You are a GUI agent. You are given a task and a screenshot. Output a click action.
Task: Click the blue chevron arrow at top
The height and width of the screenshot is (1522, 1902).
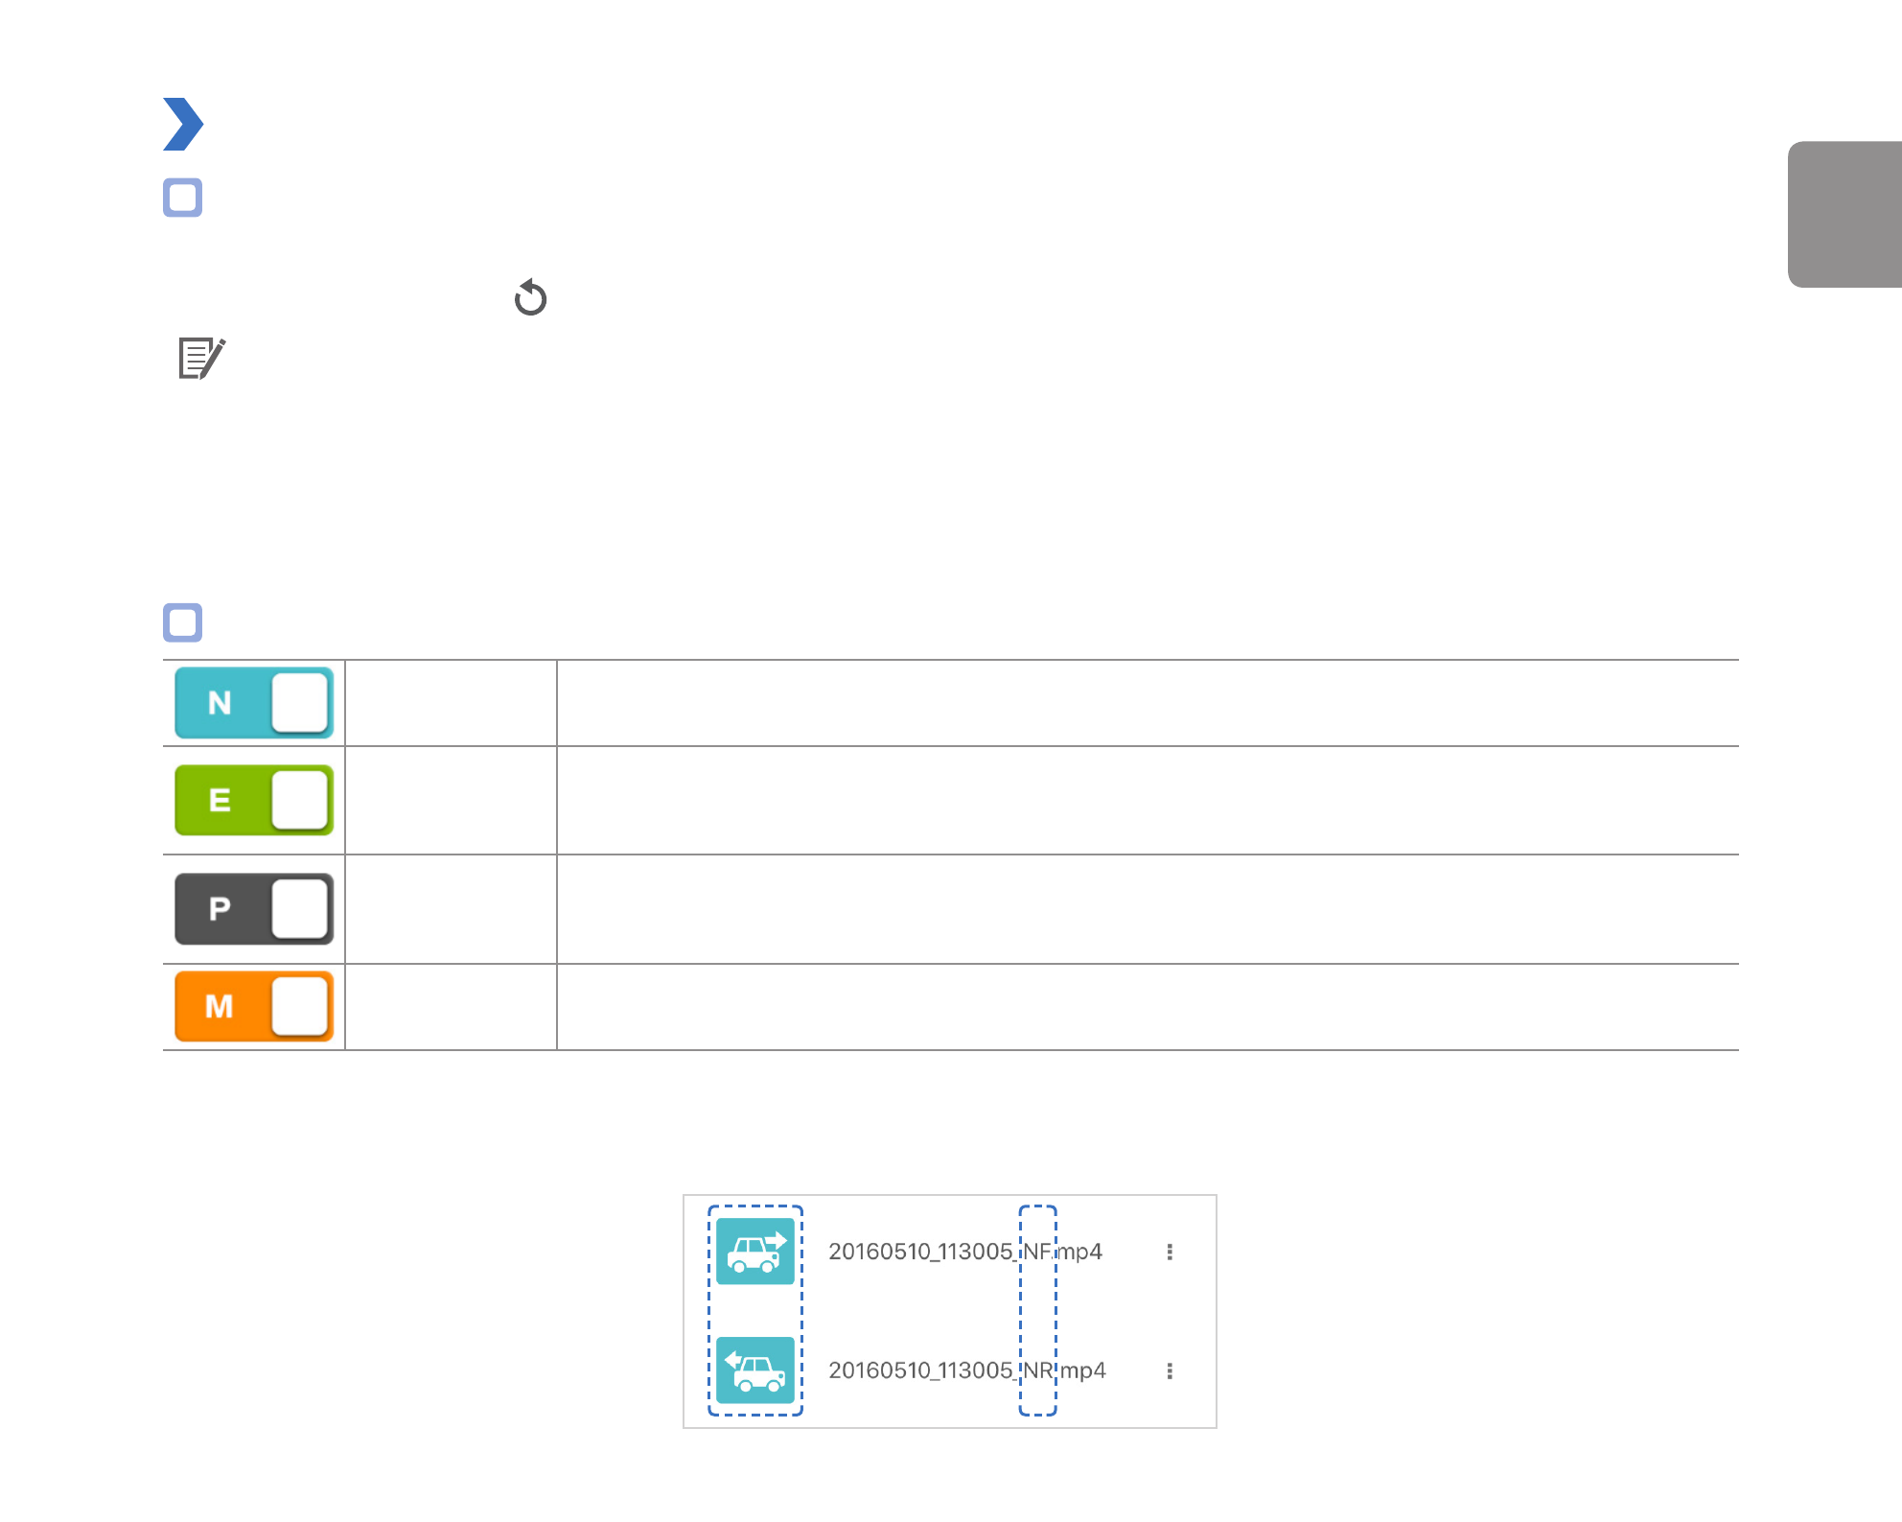click(x=183, y=125)
